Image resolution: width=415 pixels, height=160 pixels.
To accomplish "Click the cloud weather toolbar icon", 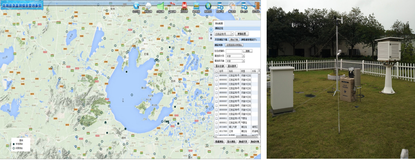I will click(148, 6).
